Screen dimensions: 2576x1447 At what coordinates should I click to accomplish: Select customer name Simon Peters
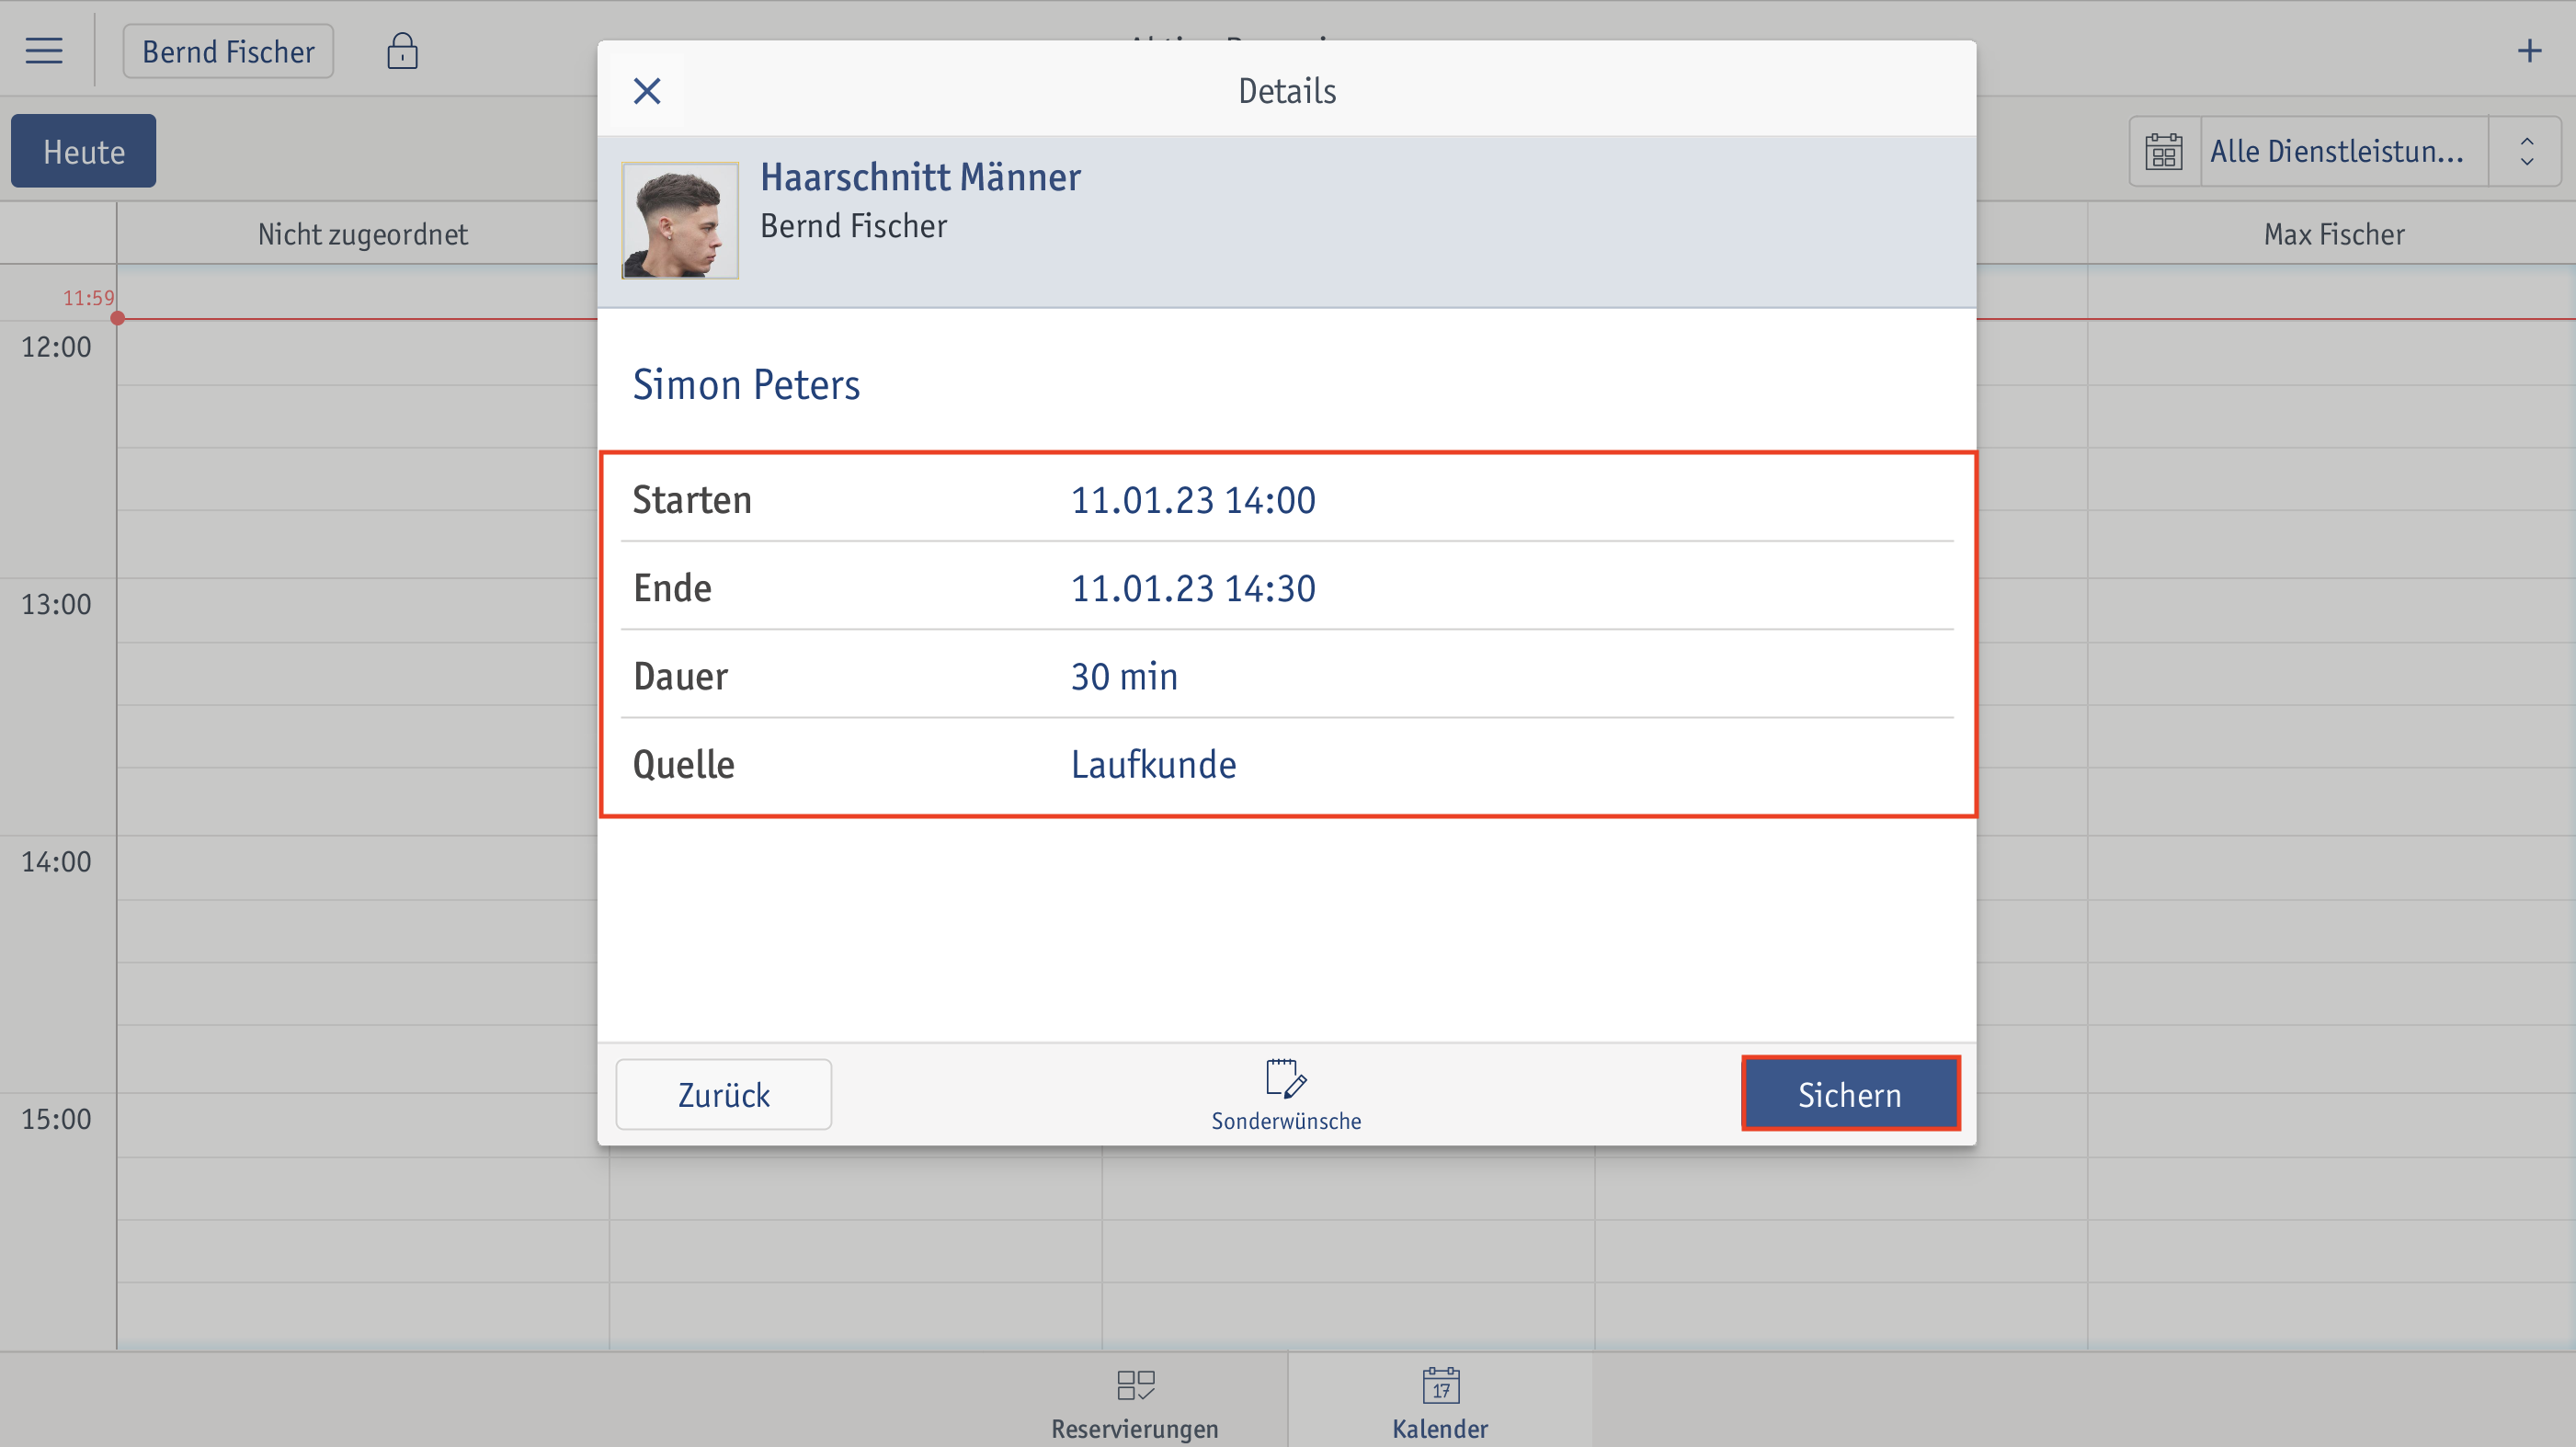(746, 384)
